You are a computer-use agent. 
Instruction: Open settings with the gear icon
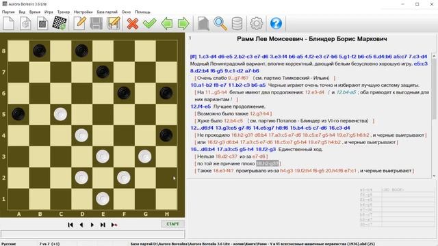257,23
